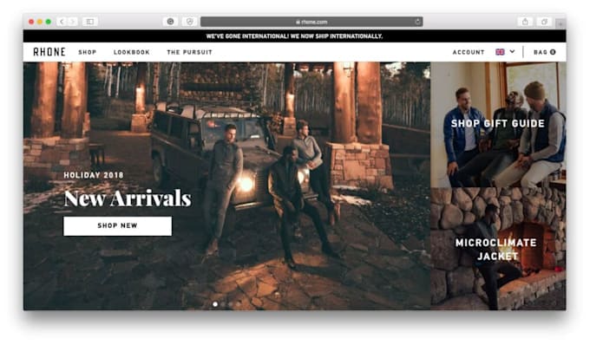This screenshot has height=345, width=590.
Task: Click the RHONE logo
Action: (49, 52)
